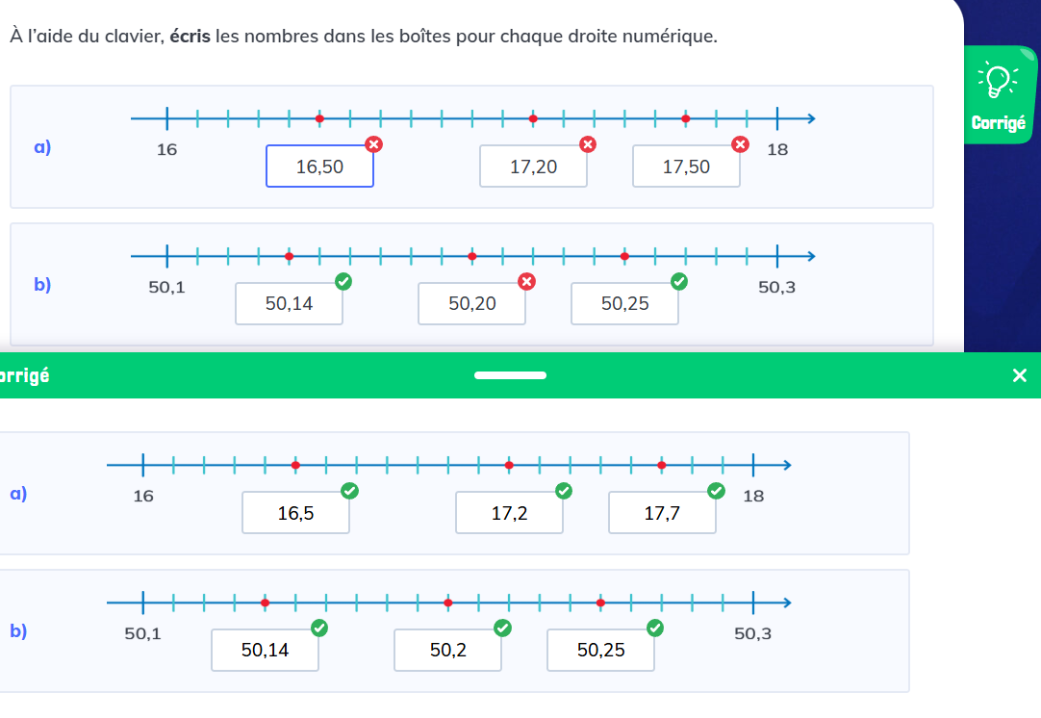This screenshot has height=718, width=1041.
Task: Click the red X icon above the 17,50 box
Action: point(740,144)
